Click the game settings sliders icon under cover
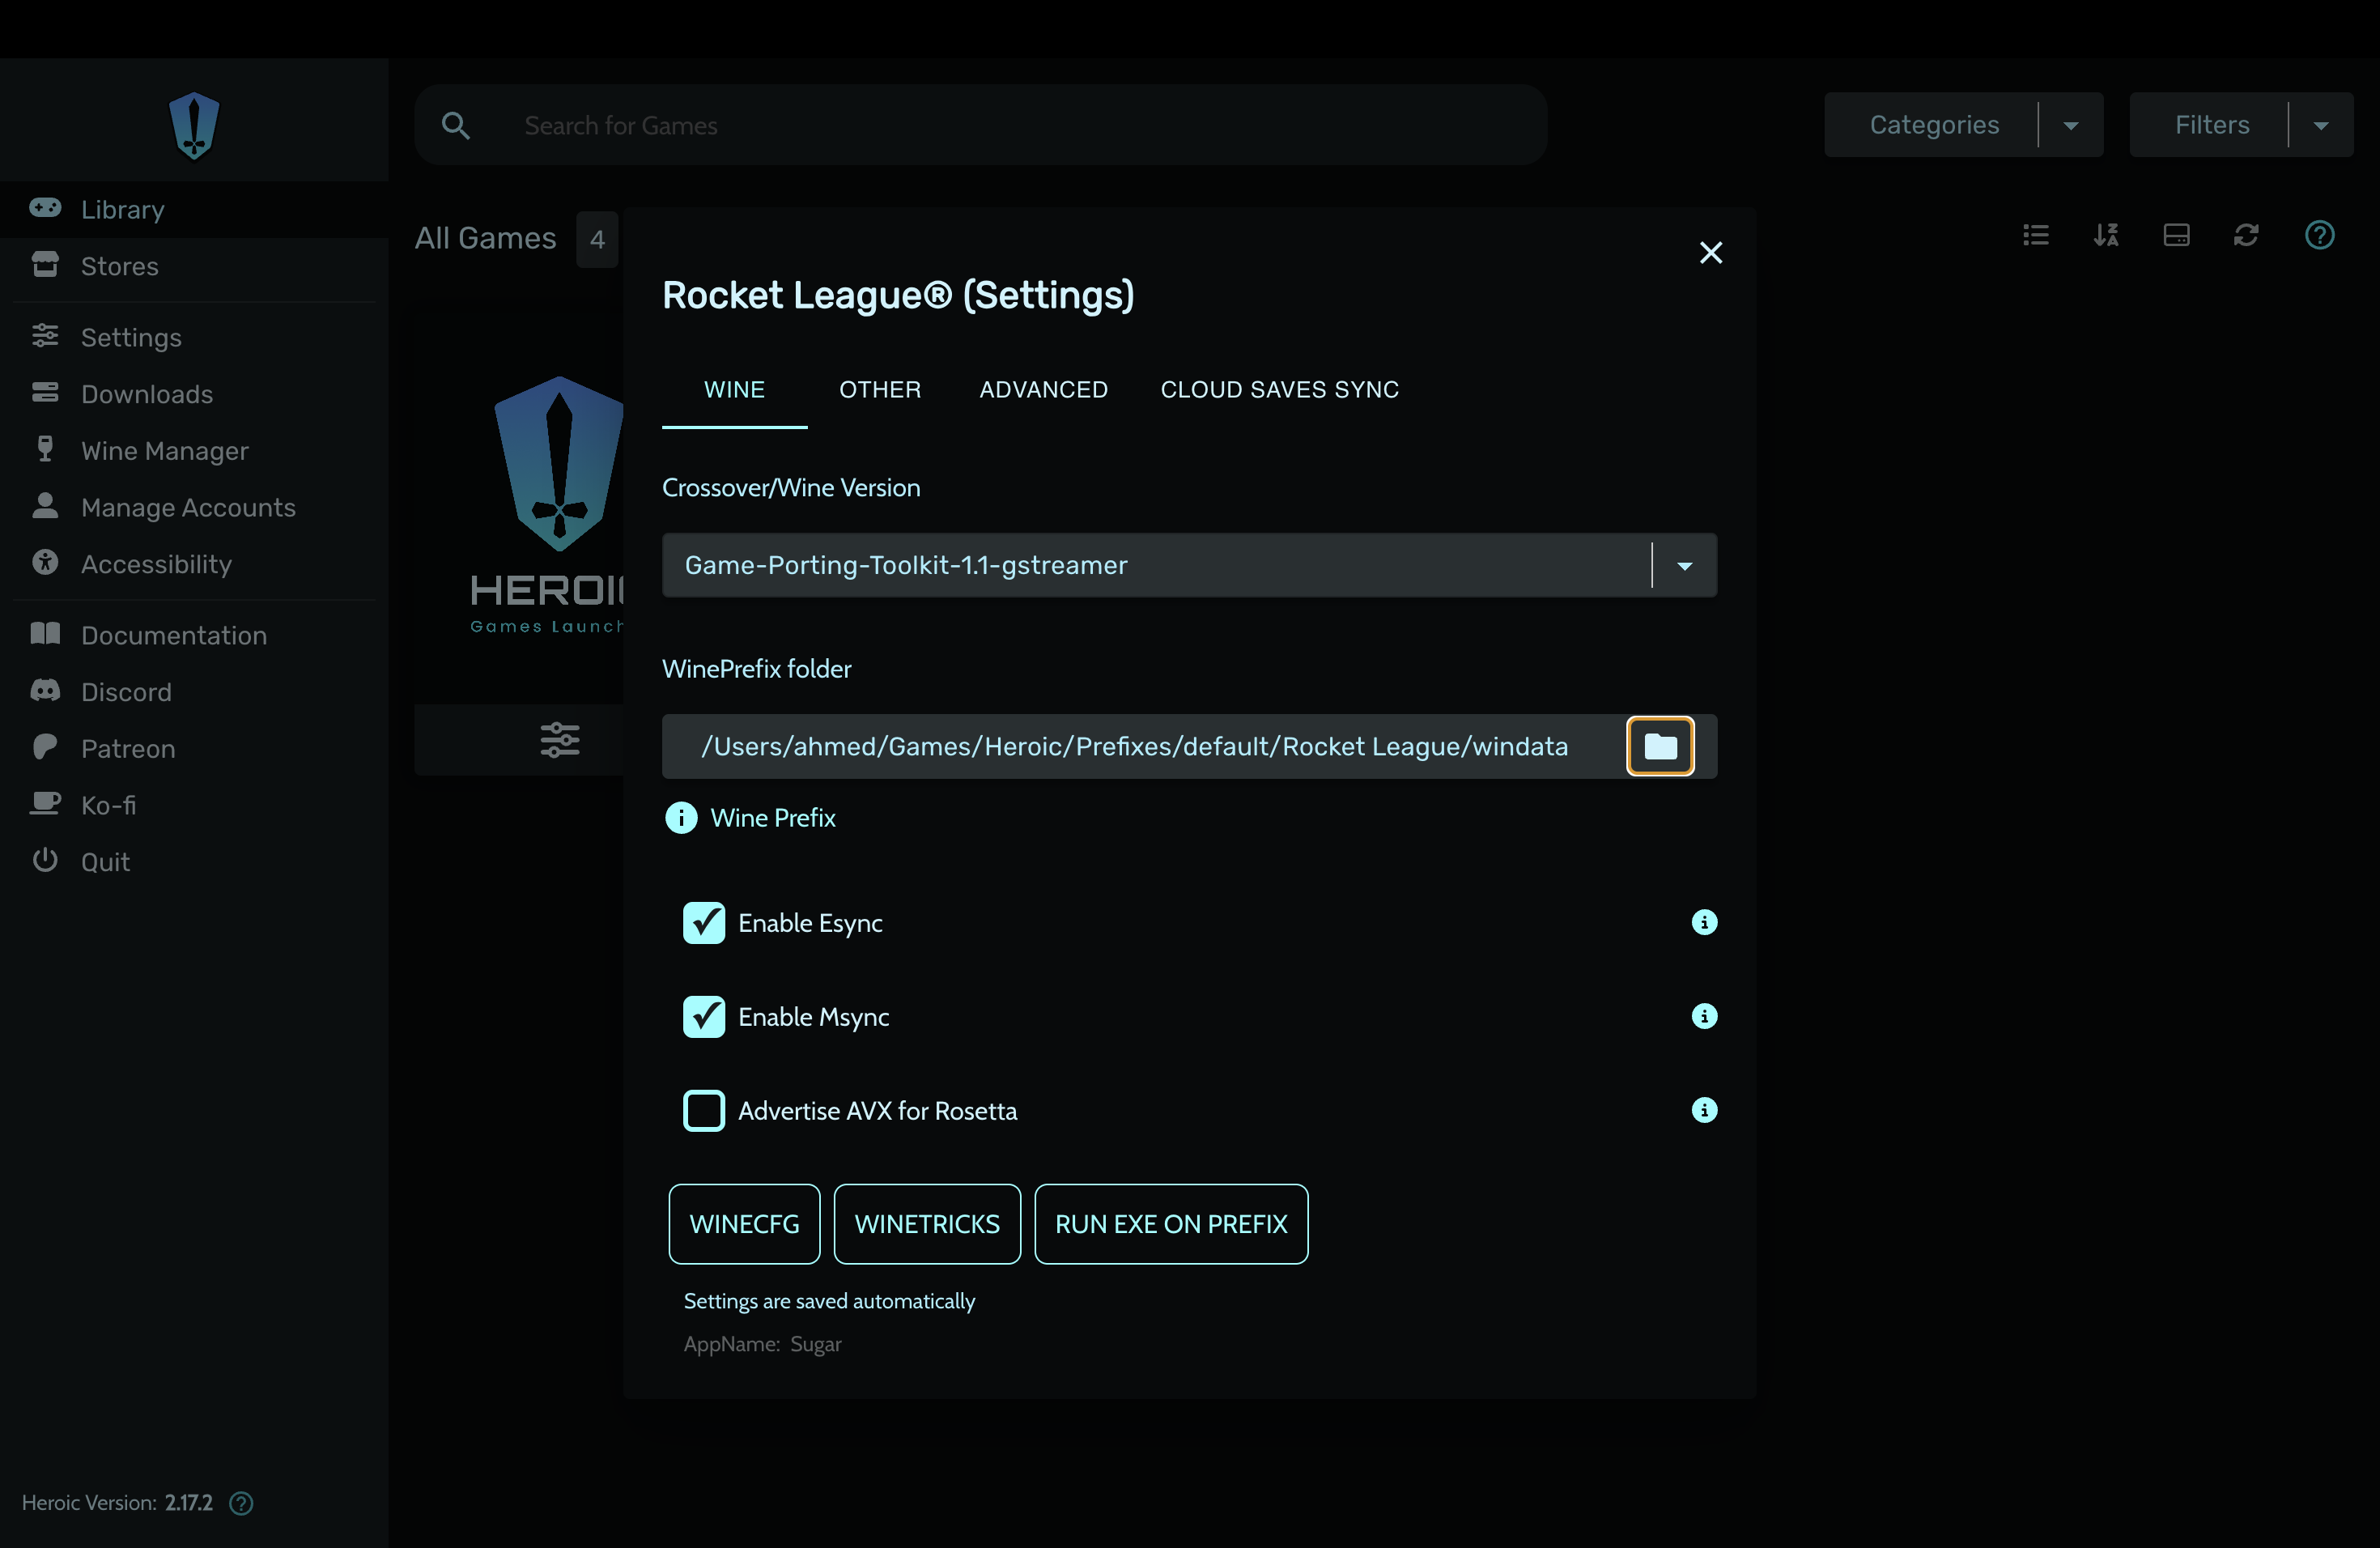 tap(559, 740)
